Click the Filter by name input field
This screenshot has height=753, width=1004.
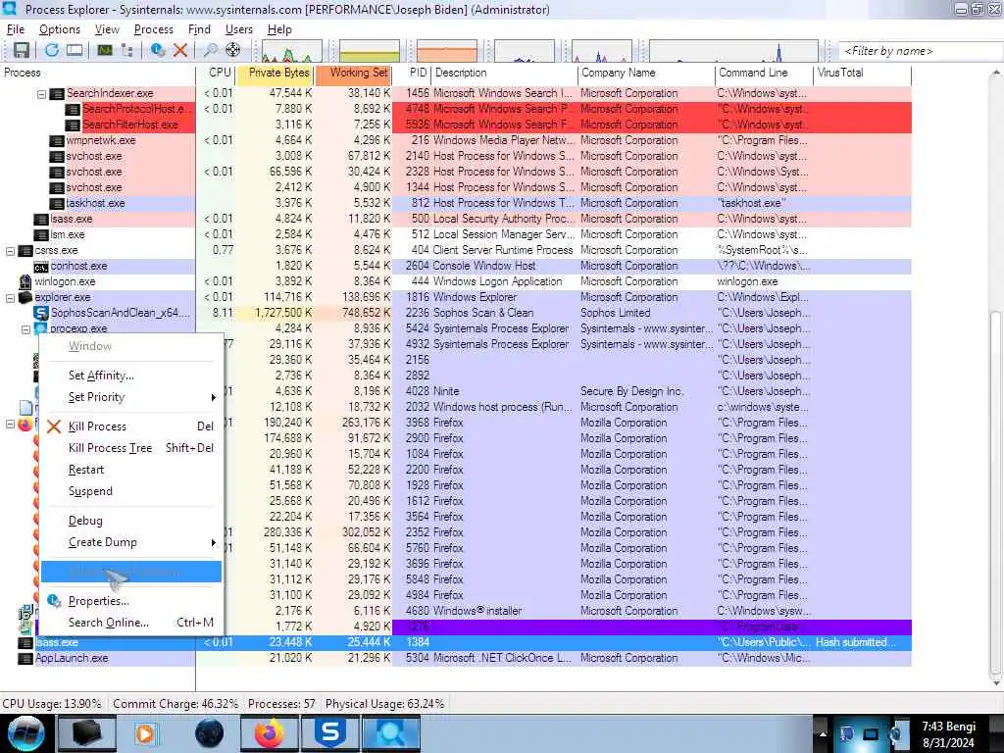pos(920,51)
